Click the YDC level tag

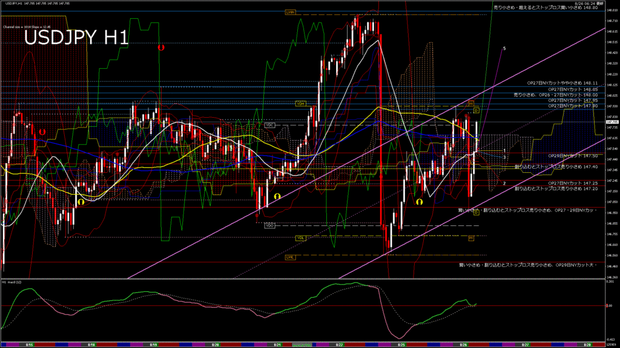[269, 124]
